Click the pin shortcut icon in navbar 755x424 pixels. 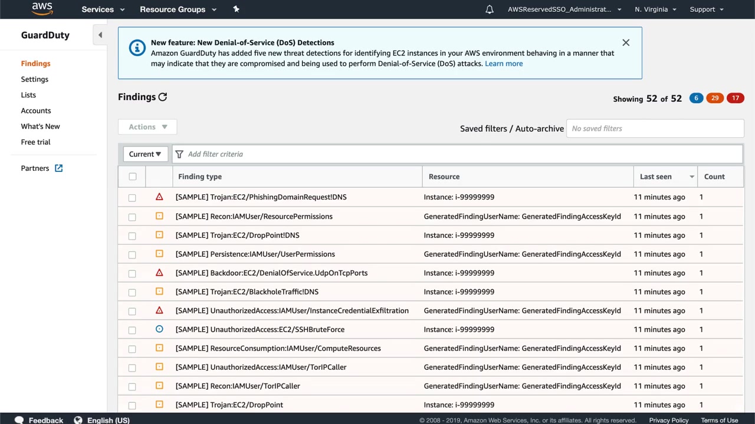[x=236, y=9]
